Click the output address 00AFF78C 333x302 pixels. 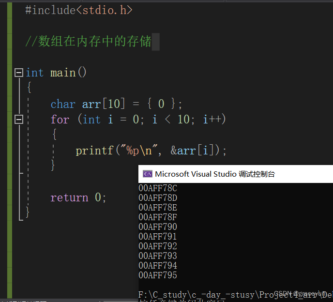[158, 188]
